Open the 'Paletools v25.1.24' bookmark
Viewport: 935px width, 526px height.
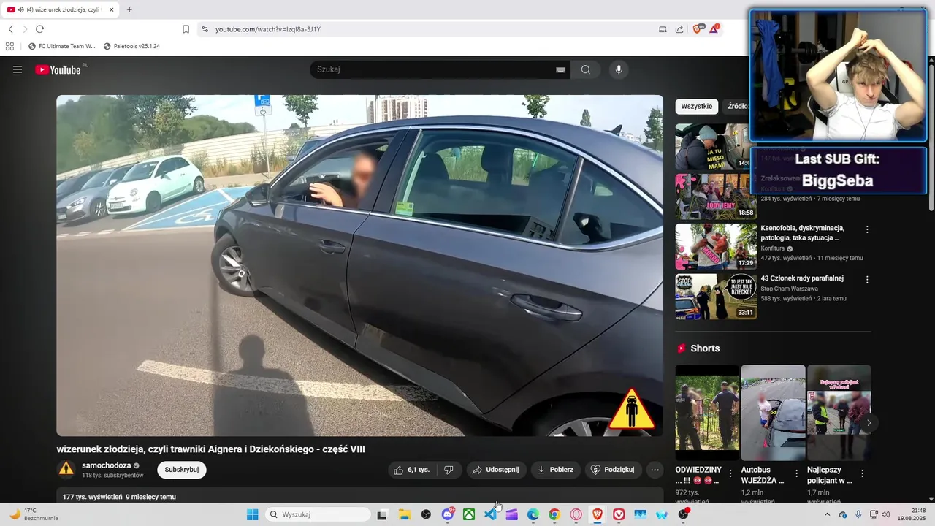[131, 46]
